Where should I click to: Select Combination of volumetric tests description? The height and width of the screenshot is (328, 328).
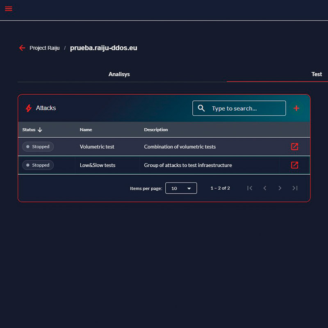[180, 147]
